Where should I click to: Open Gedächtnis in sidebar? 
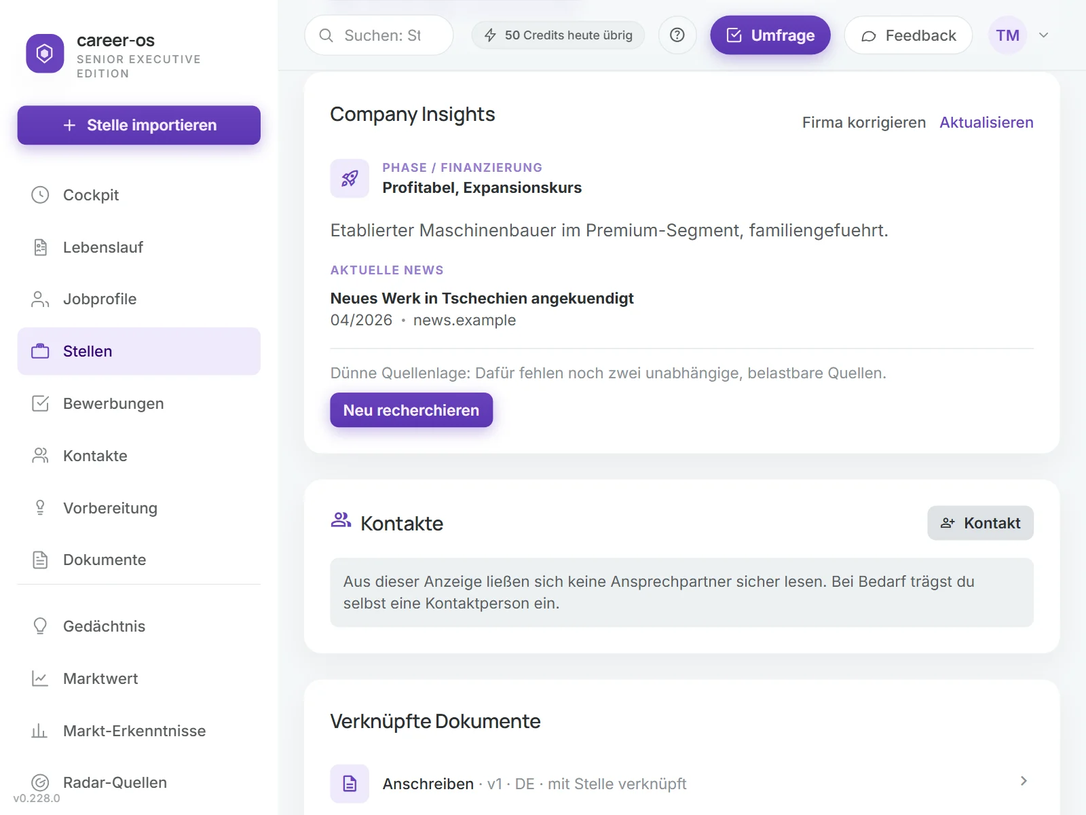click(x=139, y=626)
